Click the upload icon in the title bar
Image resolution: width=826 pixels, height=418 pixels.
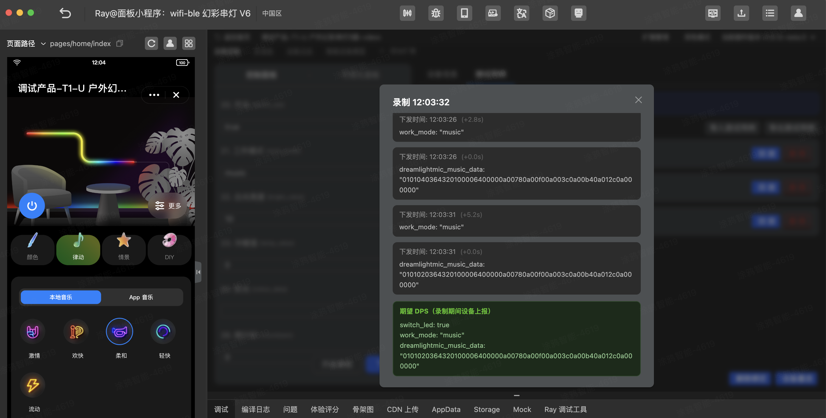[x=741, y=13]
